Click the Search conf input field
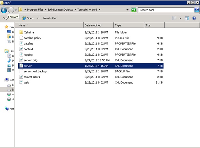This screenshot has height=148, width=200. tap(166, 10)
